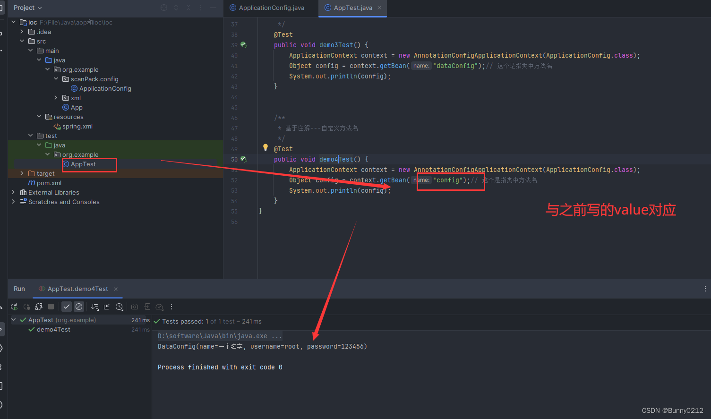Collapse AppTest node in test results
This screenshot has width=711, height=419.
pyautogui.click(x=14, y=320)
